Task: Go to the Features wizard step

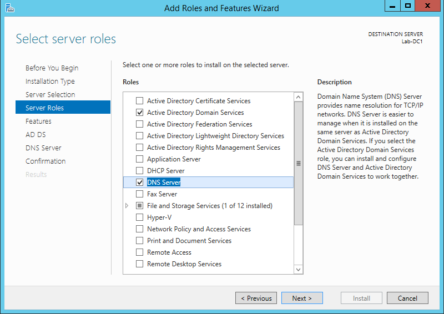Action: pyautogui.click(x=38, y=121)
